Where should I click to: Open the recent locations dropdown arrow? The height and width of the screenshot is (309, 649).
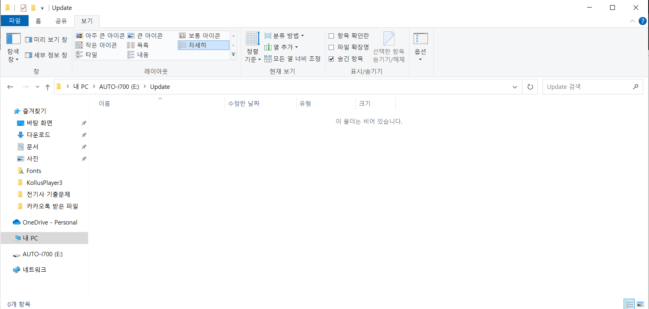point(37,87)
